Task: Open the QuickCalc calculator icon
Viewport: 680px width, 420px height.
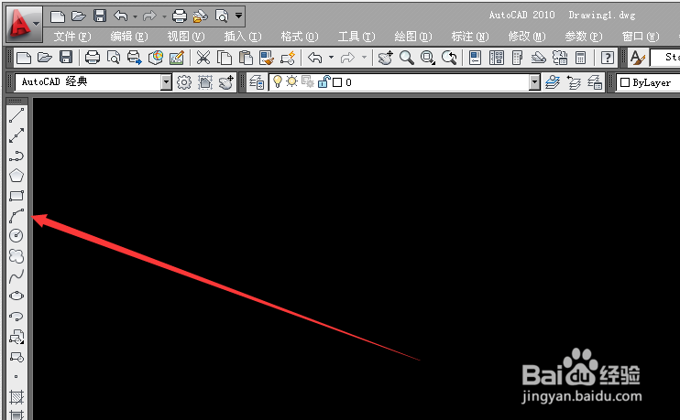Action: click(580, 58)
